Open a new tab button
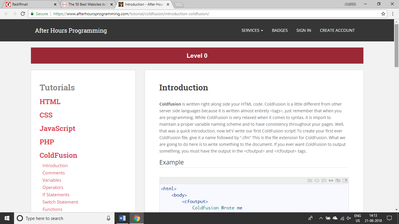 tap(178, 4)
